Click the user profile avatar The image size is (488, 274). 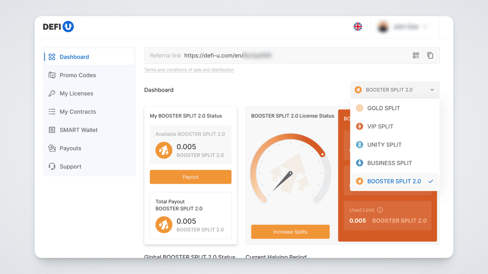coord(383,27)
